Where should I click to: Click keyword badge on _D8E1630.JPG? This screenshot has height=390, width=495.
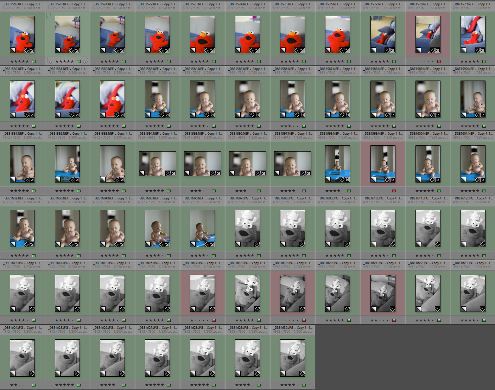pyautogui.click(x=302, y=374)
